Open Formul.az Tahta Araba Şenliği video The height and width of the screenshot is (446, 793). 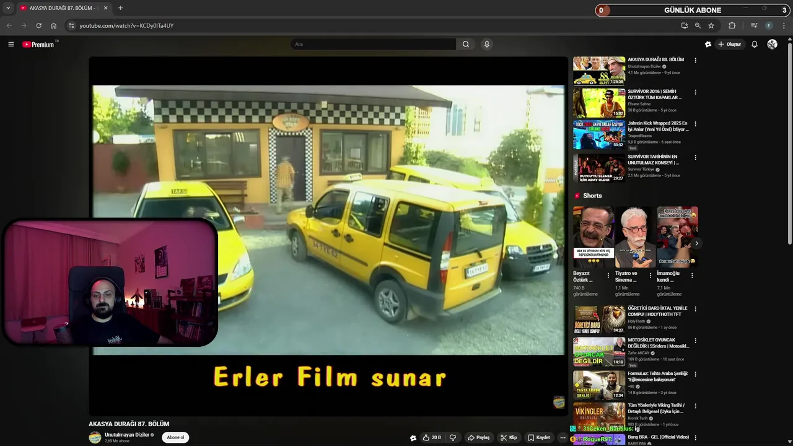point(598,385)
